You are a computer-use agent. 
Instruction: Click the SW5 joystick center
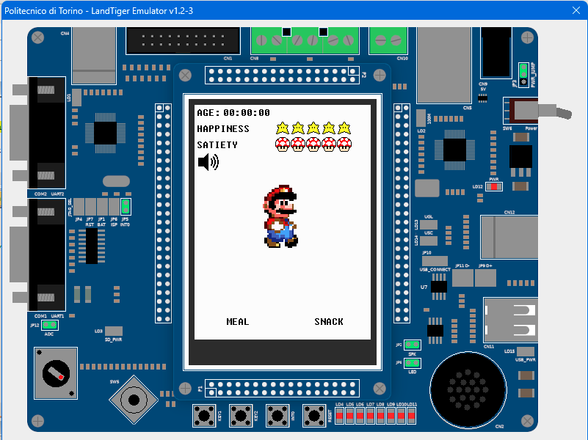(x=134, y=400)
